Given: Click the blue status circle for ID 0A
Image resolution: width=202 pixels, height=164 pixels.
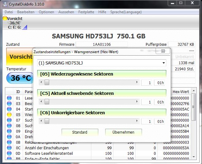Looking at the screenshot, I should (x=9, y=137).
